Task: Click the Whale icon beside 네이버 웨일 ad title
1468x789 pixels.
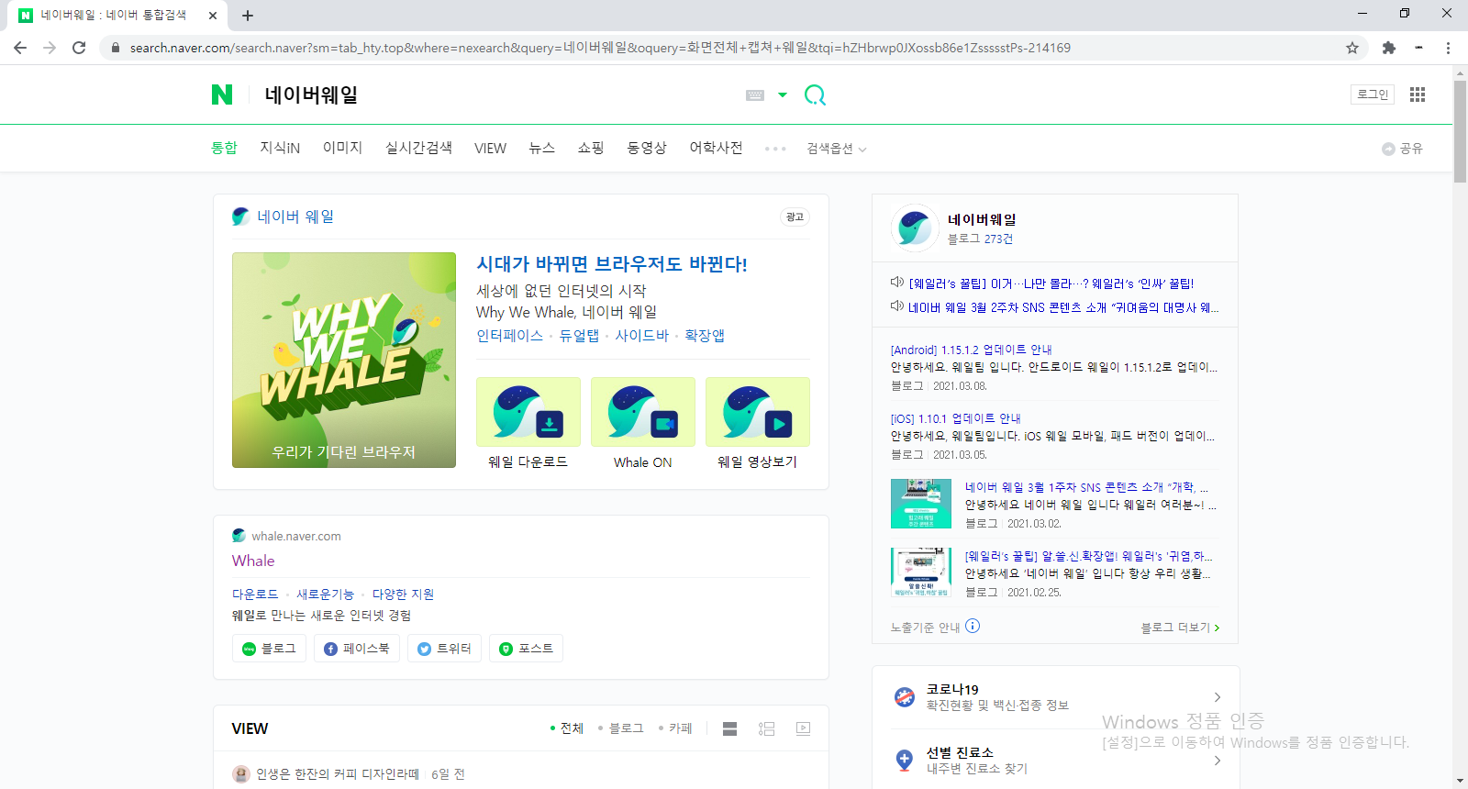Action: pos(240,217)
